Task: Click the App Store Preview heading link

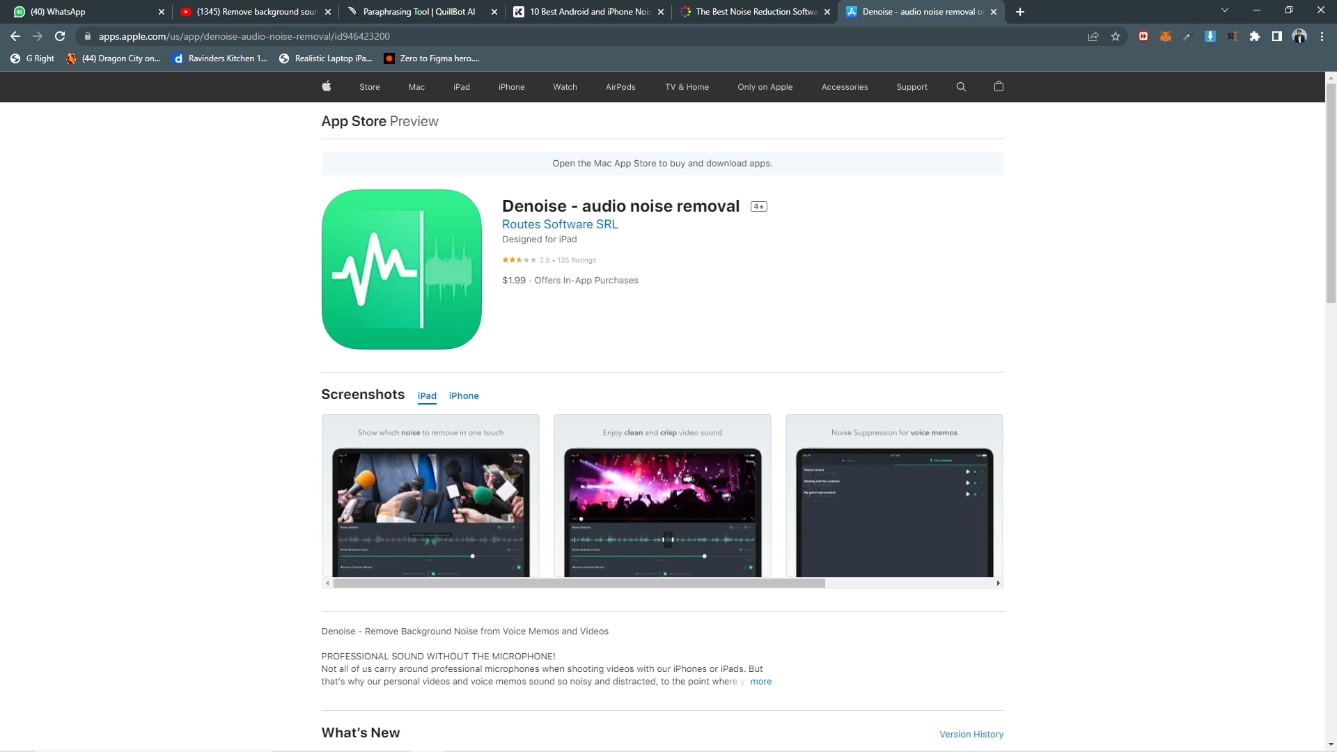Action: (x=380, y=121)
